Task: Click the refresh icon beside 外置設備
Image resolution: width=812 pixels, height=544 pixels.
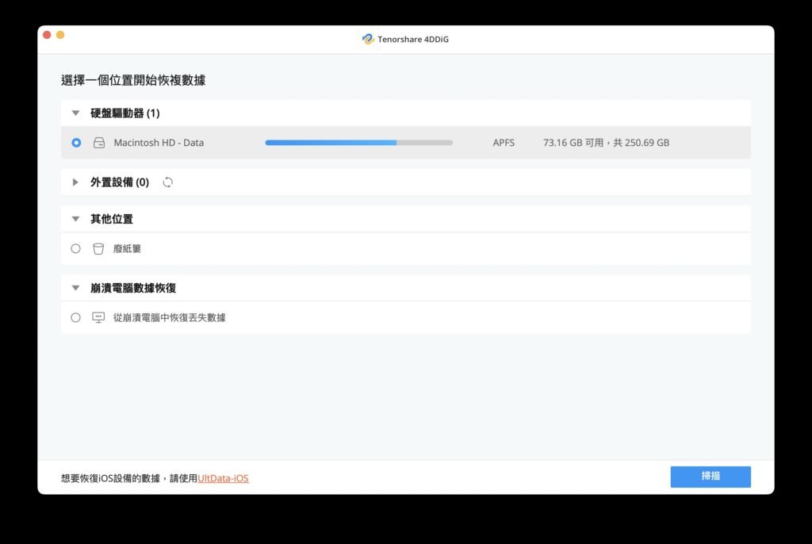Action: click(168, 182)
